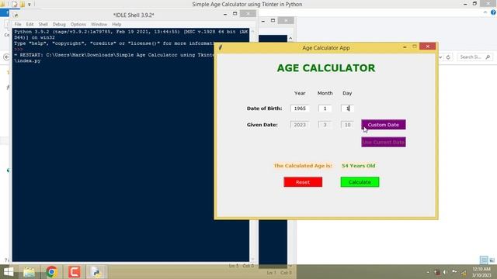Open the Debug menu in IDLE Shell
The image size is (497, 279).
tap(59, 24)
